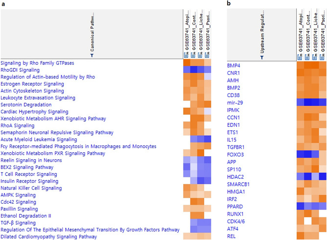
Task: Open Actin Cytoskeleton Signaling link
Action: point(32,91)
